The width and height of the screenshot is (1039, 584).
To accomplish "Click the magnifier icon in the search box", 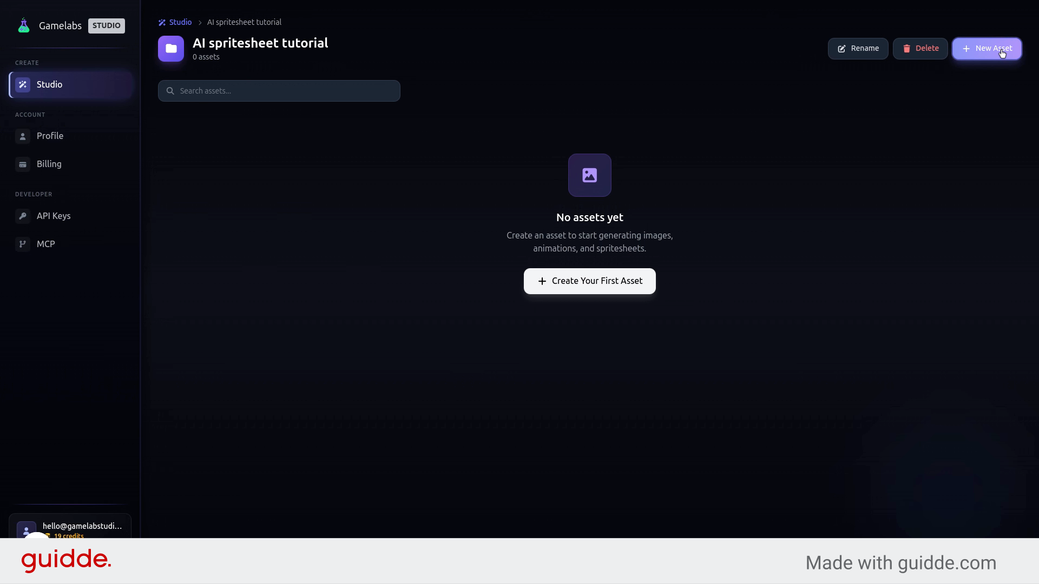I will tap(170, 91).
